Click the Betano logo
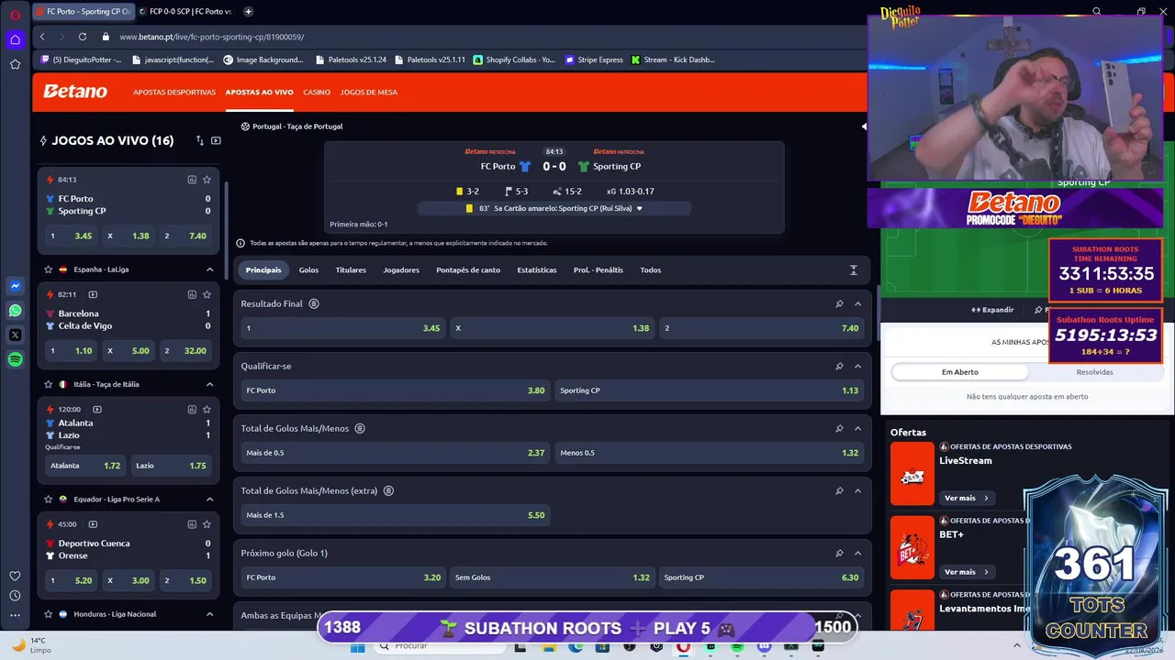1175x660 pixels. [75, 92]
